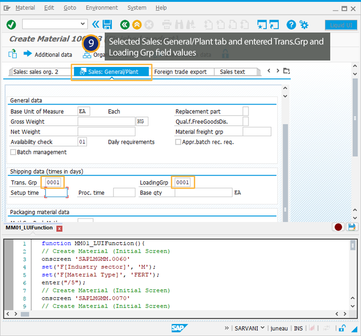The image size is (361, 336).
Task: Click the Net Weight input field
Action: coord(107,132)
